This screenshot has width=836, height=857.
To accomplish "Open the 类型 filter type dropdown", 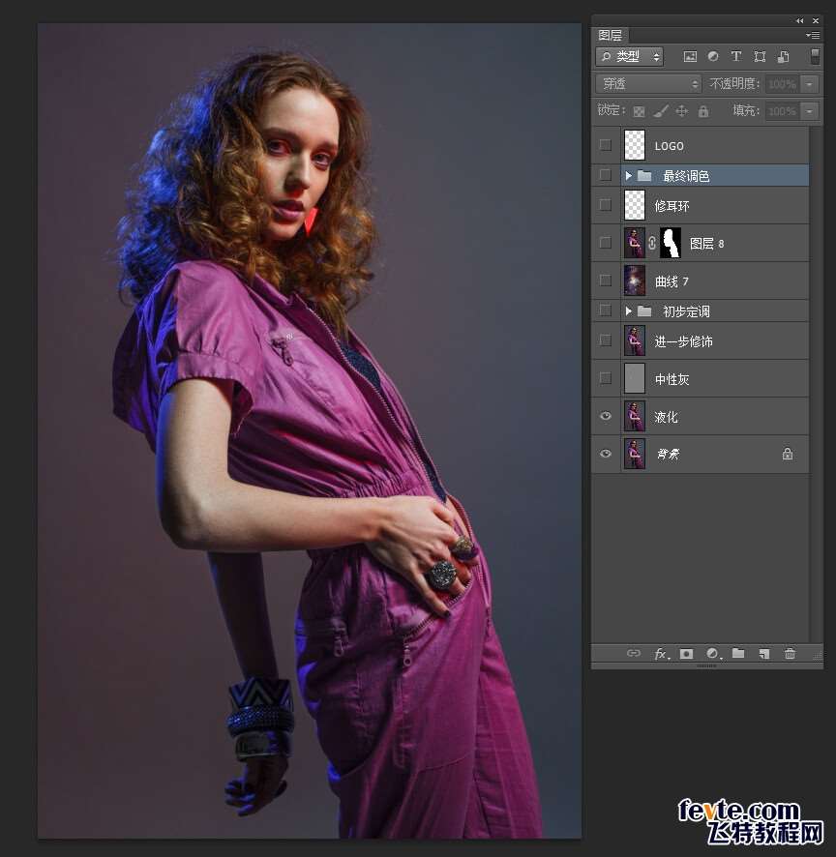I will pyautogui.click(x=630, y=57).
